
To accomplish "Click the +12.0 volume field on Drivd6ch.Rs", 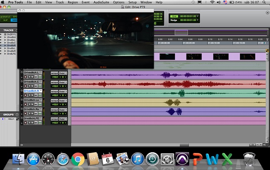I will (x=54, y=114).
